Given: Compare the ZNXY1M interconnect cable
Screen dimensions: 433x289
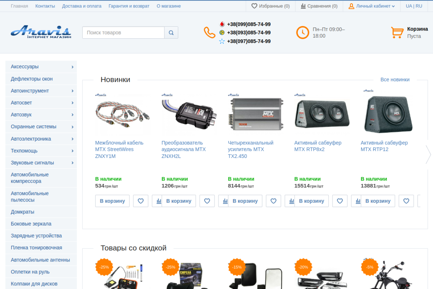Looking at the screenshot, I should [x=159, y=201].
